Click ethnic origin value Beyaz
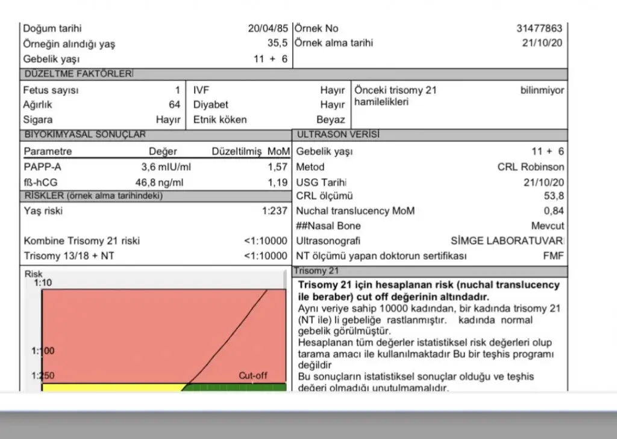 pos(331,119)
